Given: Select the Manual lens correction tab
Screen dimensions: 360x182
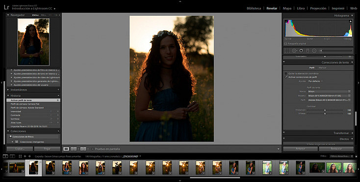Looking at the screenshot, I should (x=322, y=68).
